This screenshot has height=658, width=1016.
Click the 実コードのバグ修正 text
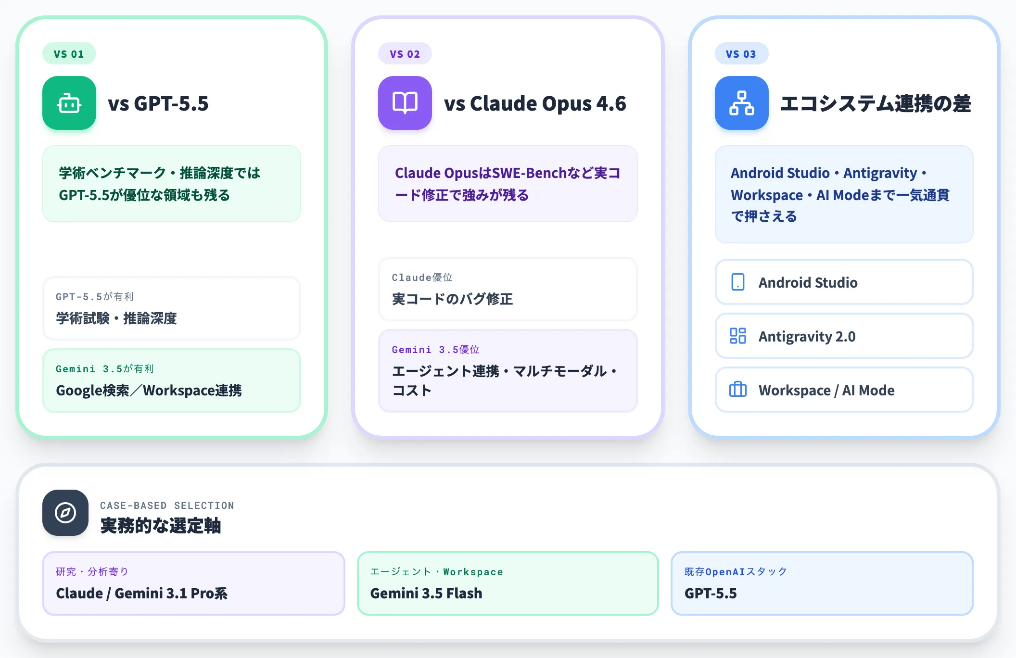(x=453, y=299)
